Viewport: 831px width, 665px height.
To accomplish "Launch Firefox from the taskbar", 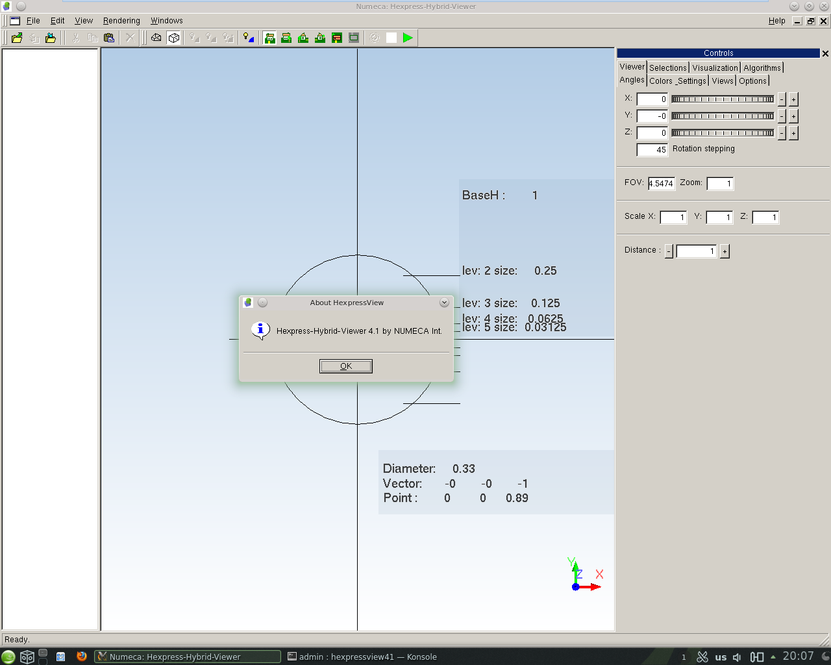I will coord(81,657).
